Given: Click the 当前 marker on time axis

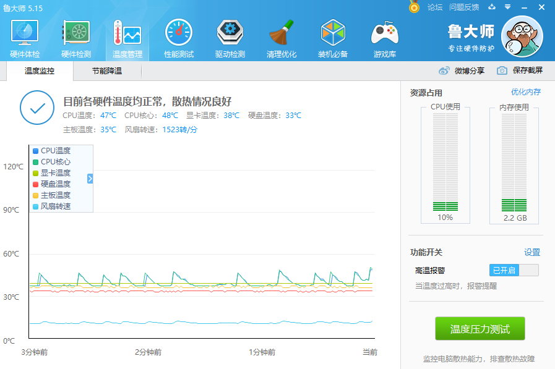Looking at the screenshot, I should point(370,352).
